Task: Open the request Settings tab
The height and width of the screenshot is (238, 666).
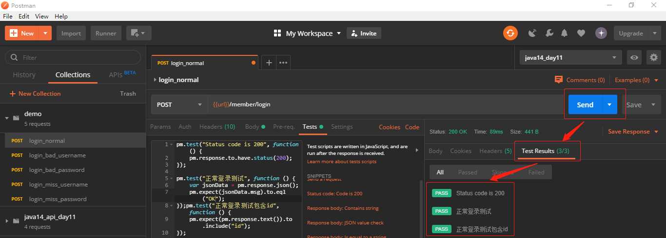Action: click(342, 127)
